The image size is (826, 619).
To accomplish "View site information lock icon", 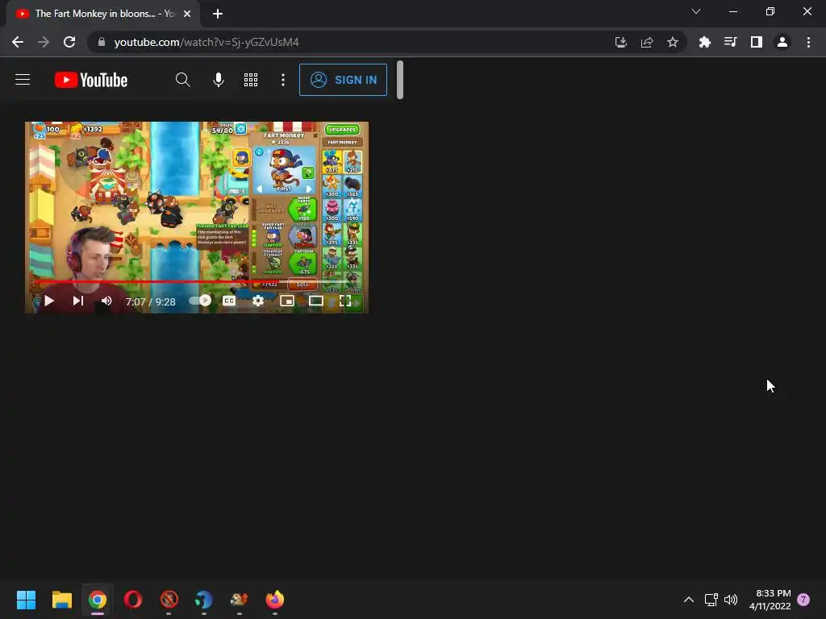I will pyautogui.click(x=102, y=42).
